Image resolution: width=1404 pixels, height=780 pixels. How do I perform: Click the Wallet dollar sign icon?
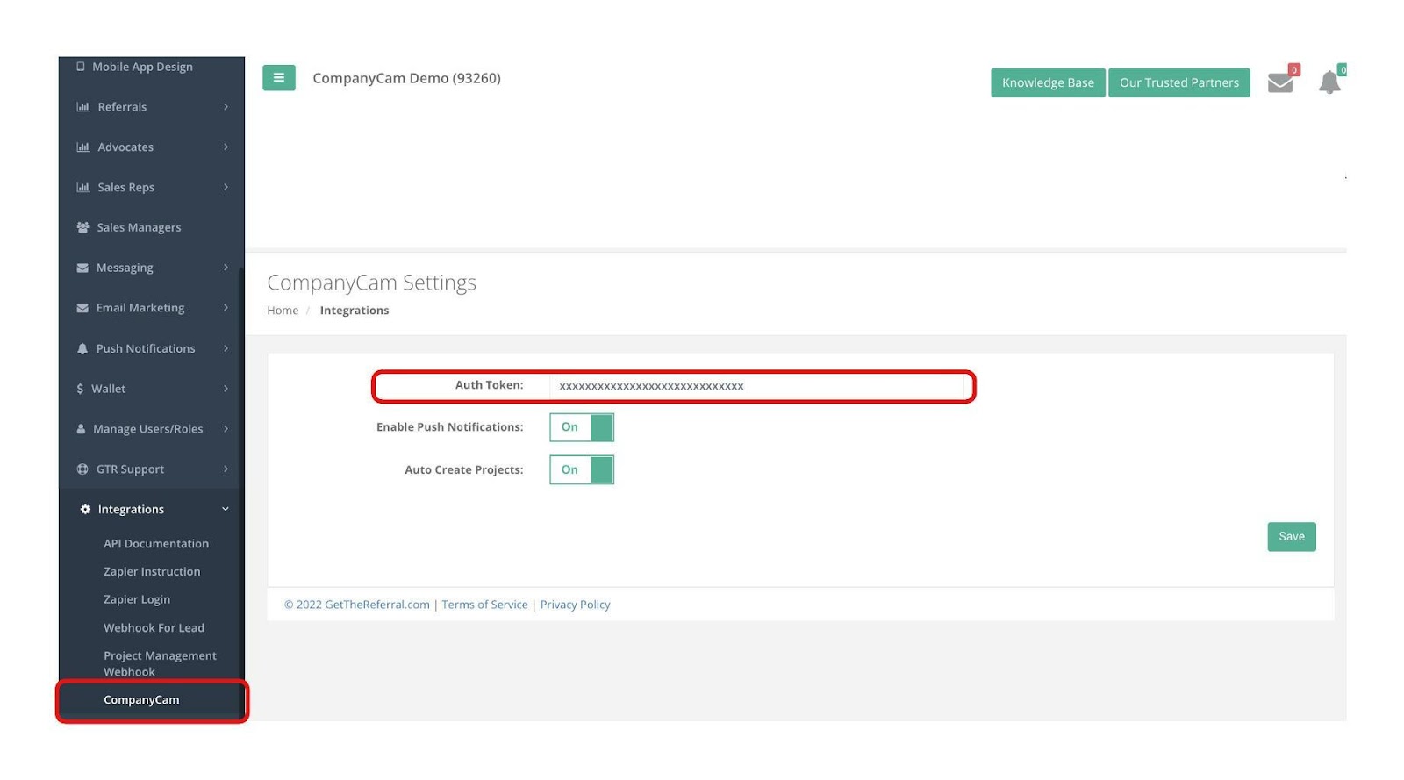click(80, 389)
